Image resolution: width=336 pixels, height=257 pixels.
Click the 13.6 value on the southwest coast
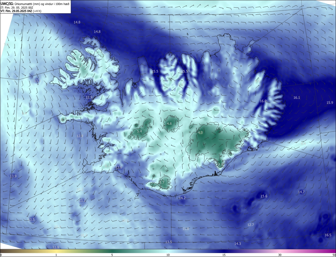[119, 167]
